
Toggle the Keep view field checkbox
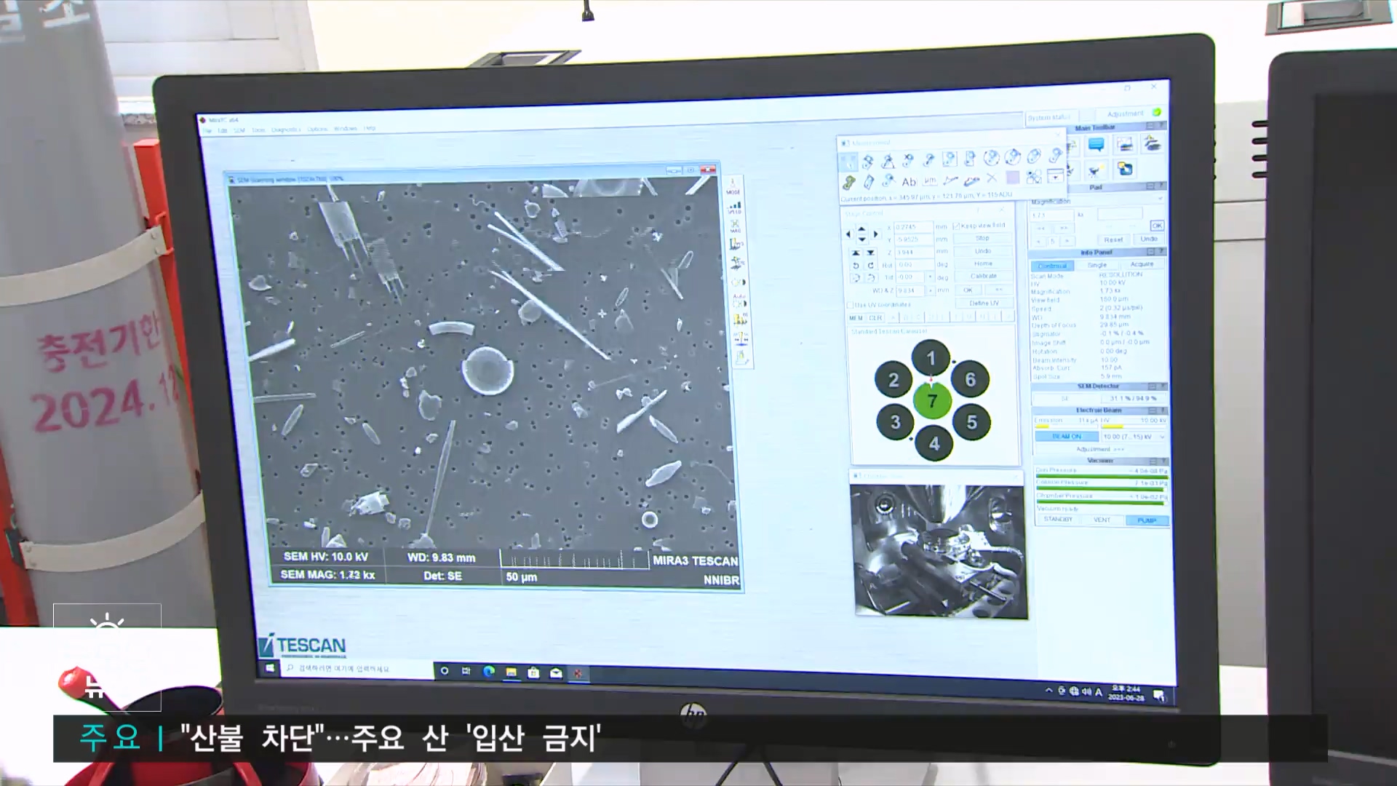click(x=957, y=226)
